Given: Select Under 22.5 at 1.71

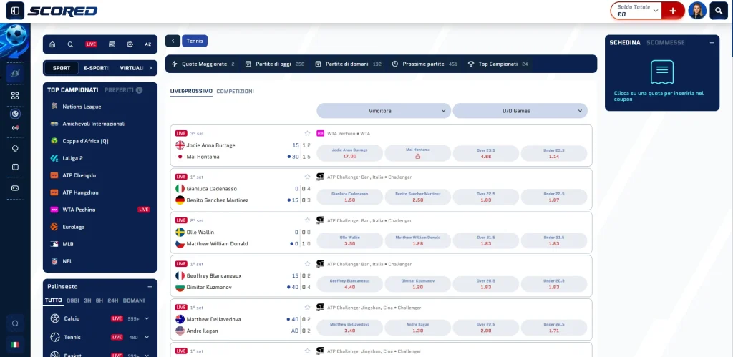Looking at the screenshot, I should (x=554, y=328).
